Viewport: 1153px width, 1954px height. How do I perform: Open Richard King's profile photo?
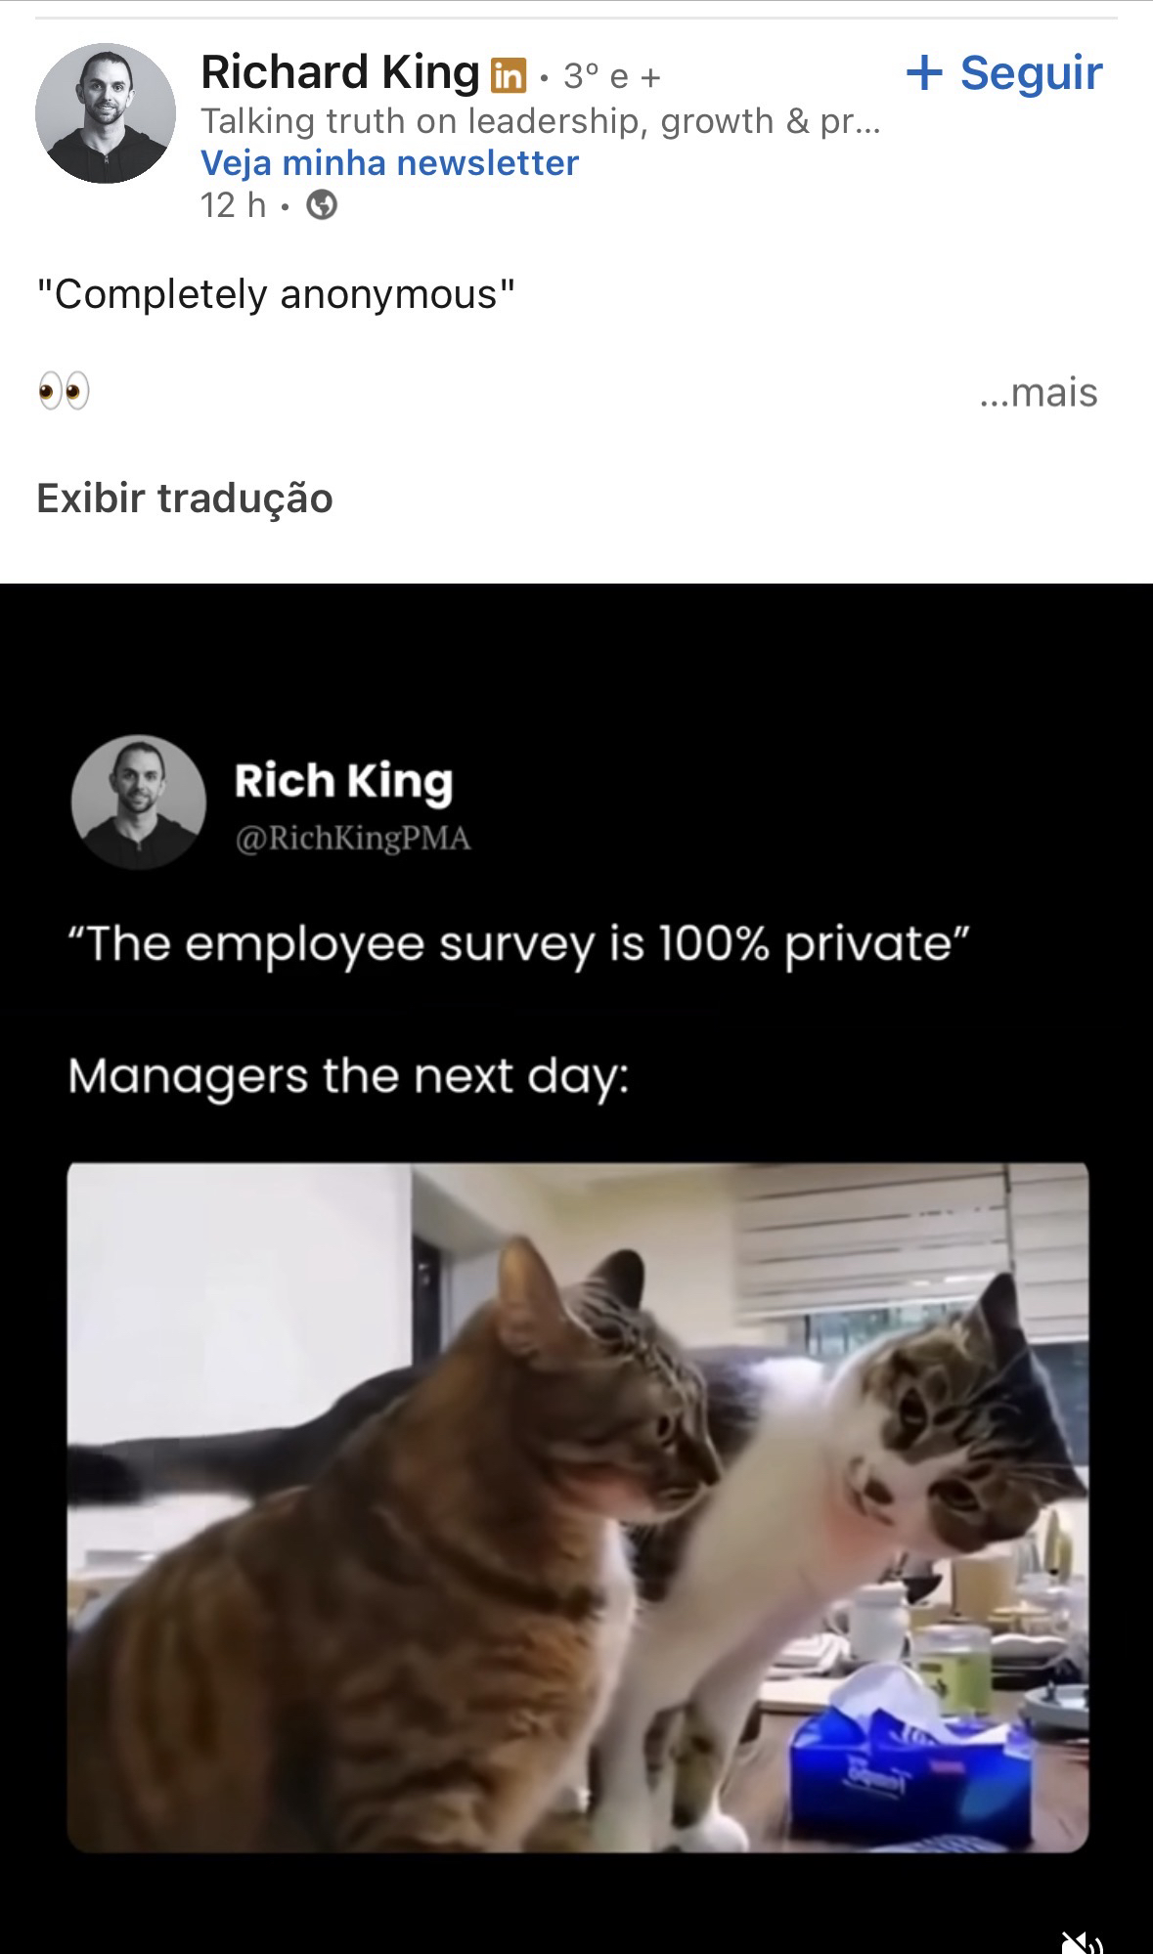tap(106, 112)
